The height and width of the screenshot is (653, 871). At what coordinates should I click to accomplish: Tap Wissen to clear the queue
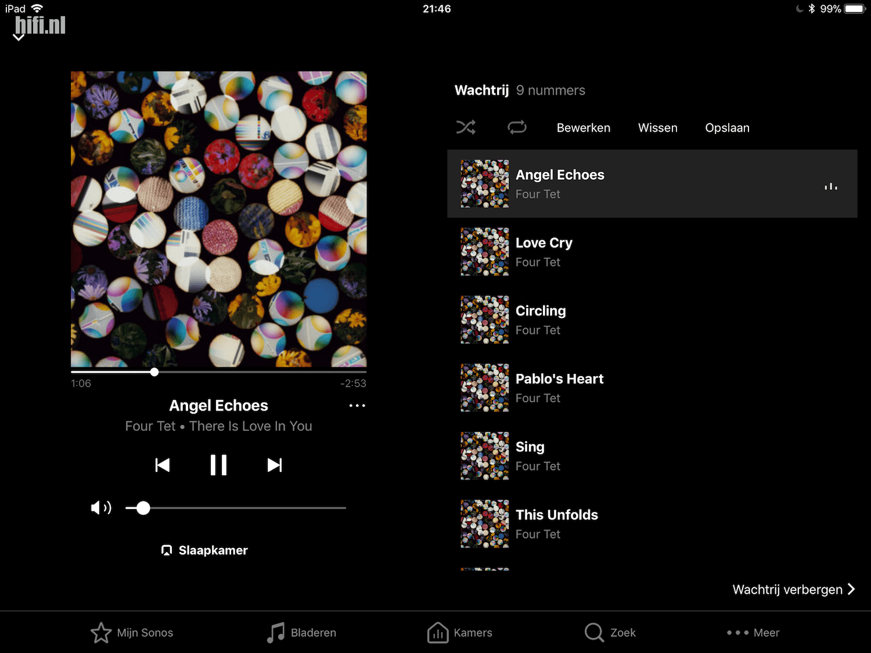point(658,128)
